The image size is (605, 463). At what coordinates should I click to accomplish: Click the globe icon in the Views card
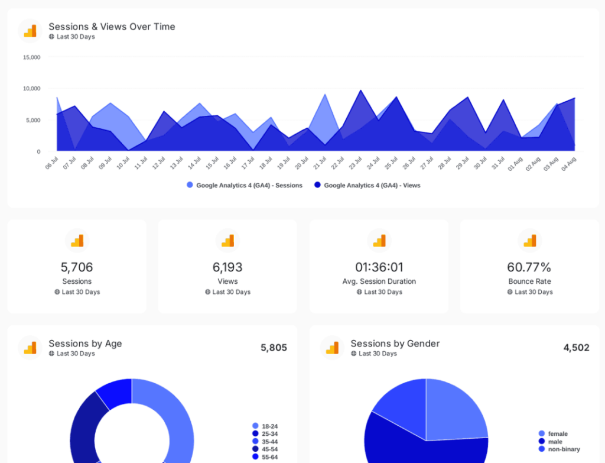(207, 292)
